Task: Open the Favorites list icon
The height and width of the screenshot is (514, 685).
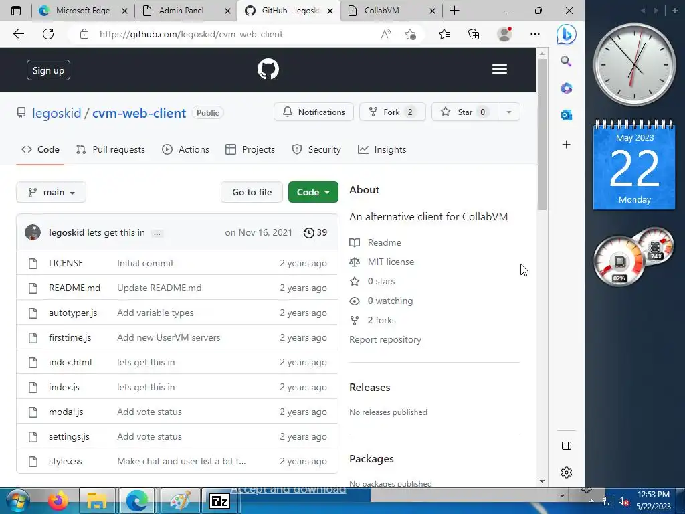Action: (444, 34)
